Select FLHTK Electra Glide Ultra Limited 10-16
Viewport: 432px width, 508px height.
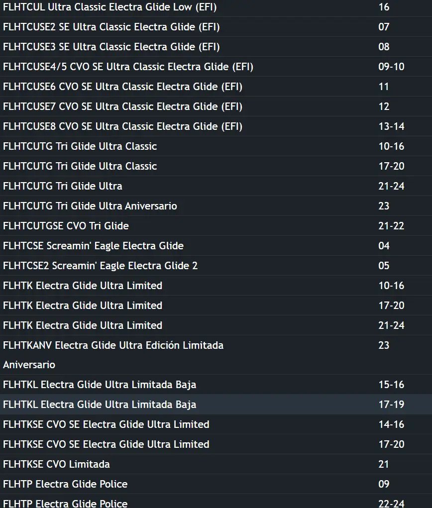tap(216, 286)
